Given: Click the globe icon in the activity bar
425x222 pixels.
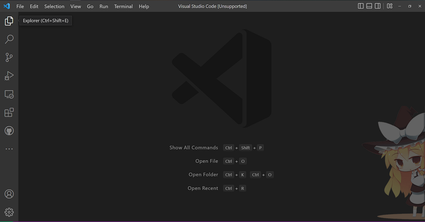Looking at the screenshot, I should click(x=9, y=130).
